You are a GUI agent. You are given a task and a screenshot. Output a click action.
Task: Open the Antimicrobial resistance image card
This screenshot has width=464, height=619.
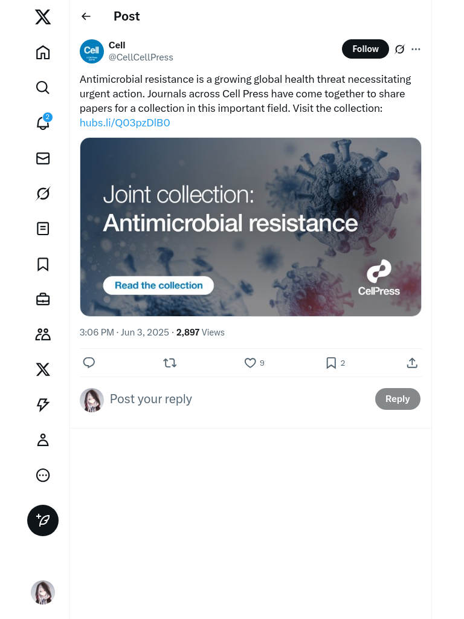coord(250,227)
